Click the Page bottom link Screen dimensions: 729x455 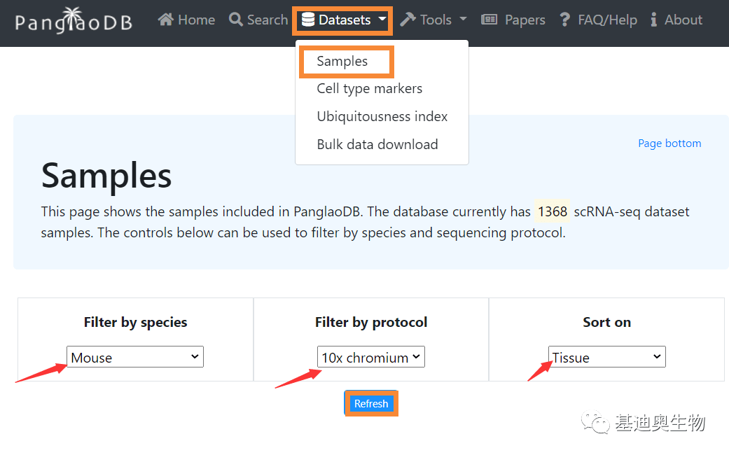pos(669,143)
